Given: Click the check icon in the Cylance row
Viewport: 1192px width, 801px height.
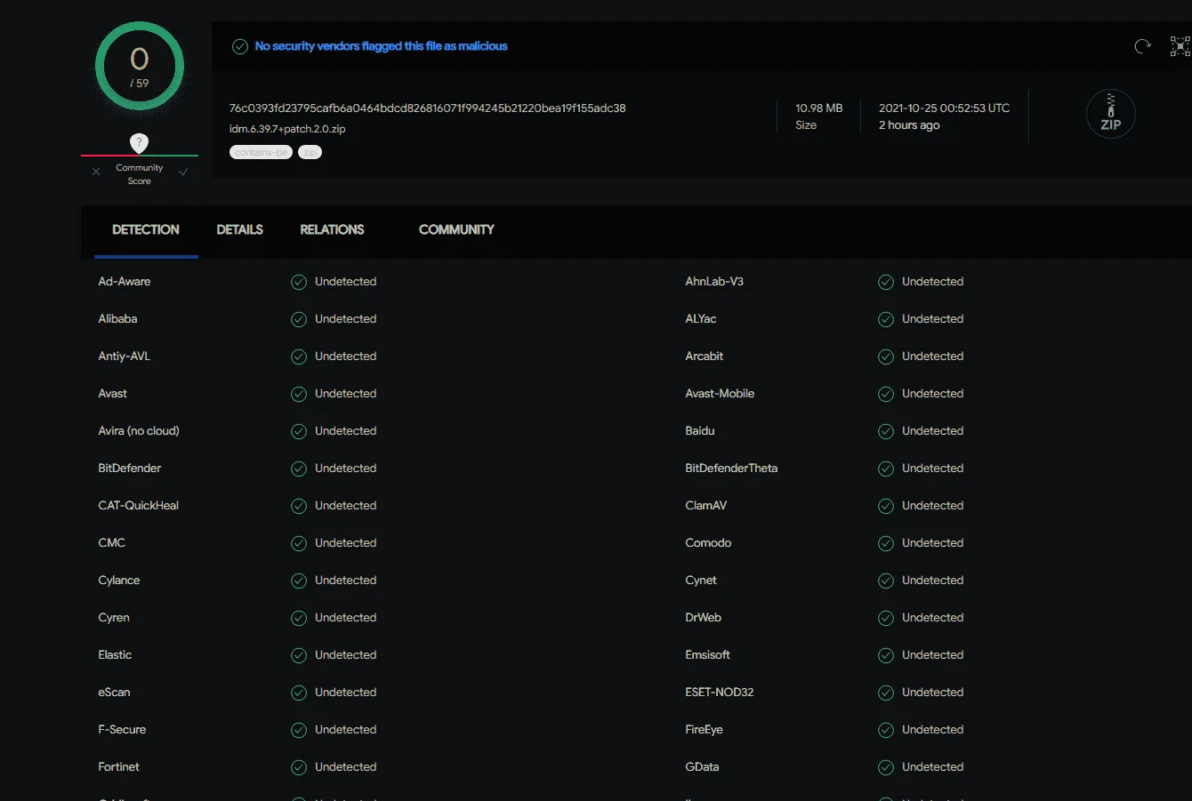Looking at the screenshot, I should pyautogui.click(x=299, y=581).
